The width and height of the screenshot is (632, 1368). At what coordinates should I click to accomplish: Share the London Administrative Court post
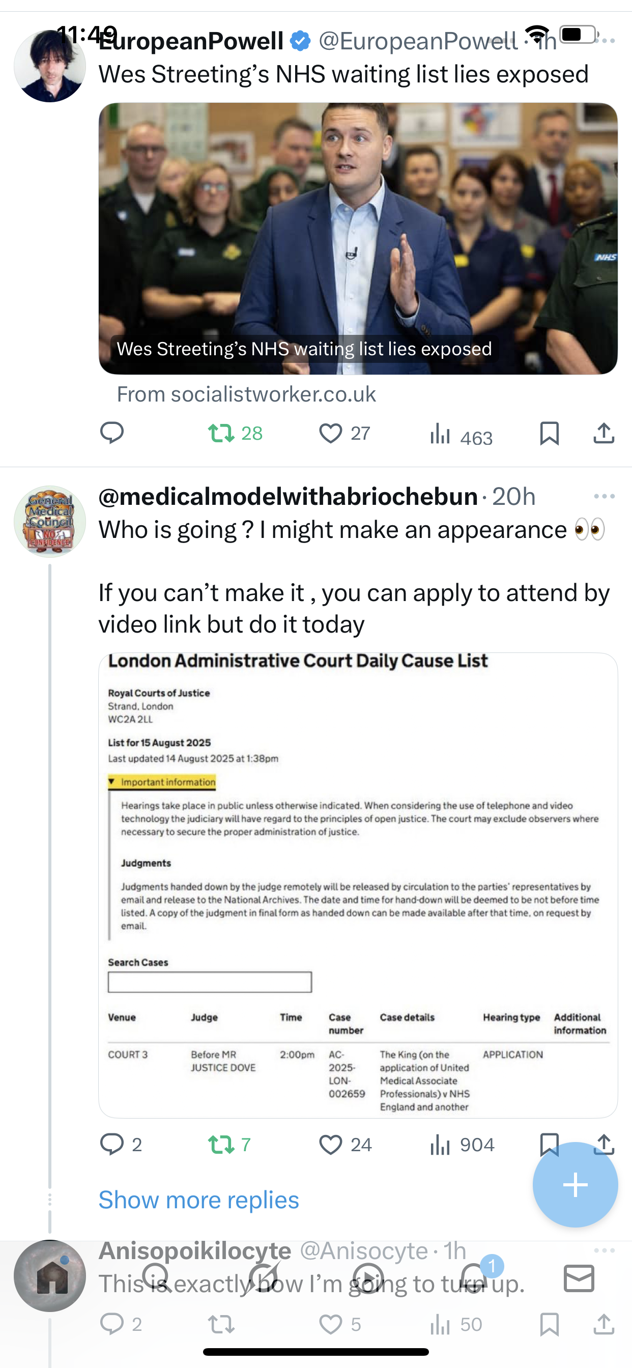605,1144
